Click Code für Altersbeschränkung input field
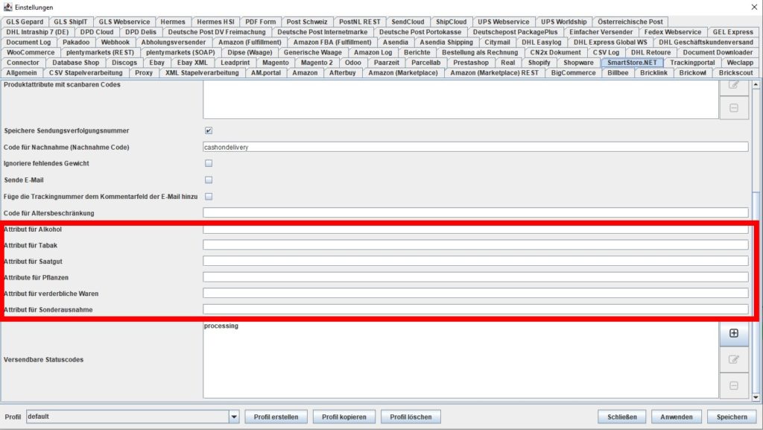The image size is (763, 430). (475, 212)
